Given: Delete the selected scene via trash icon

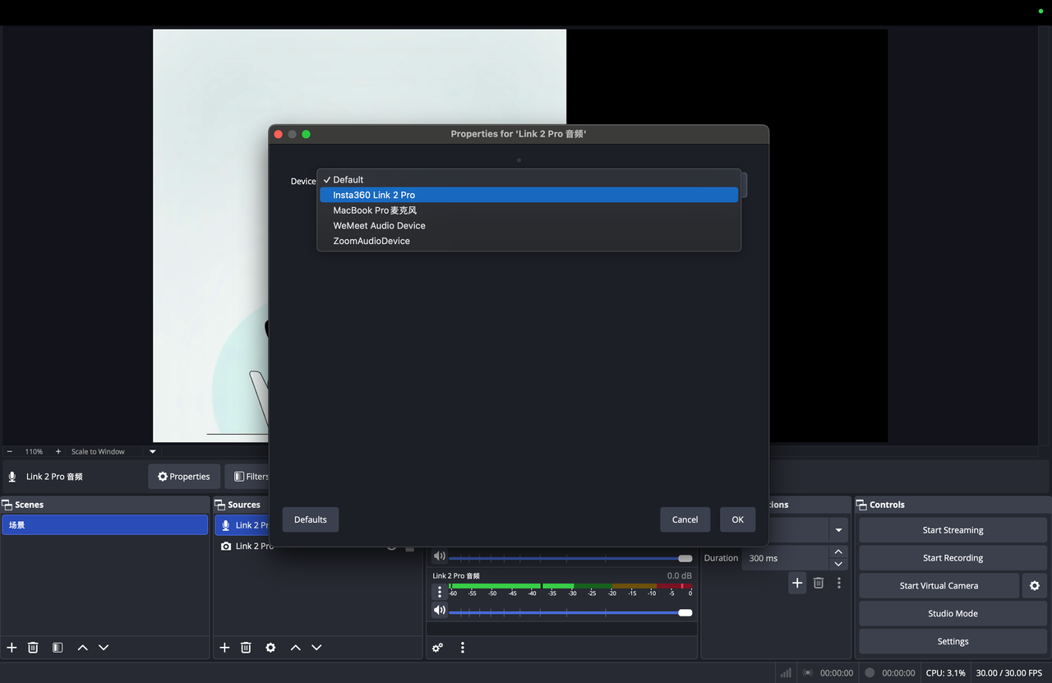Looking at the screenshot, I should click(x=33, y=648).
